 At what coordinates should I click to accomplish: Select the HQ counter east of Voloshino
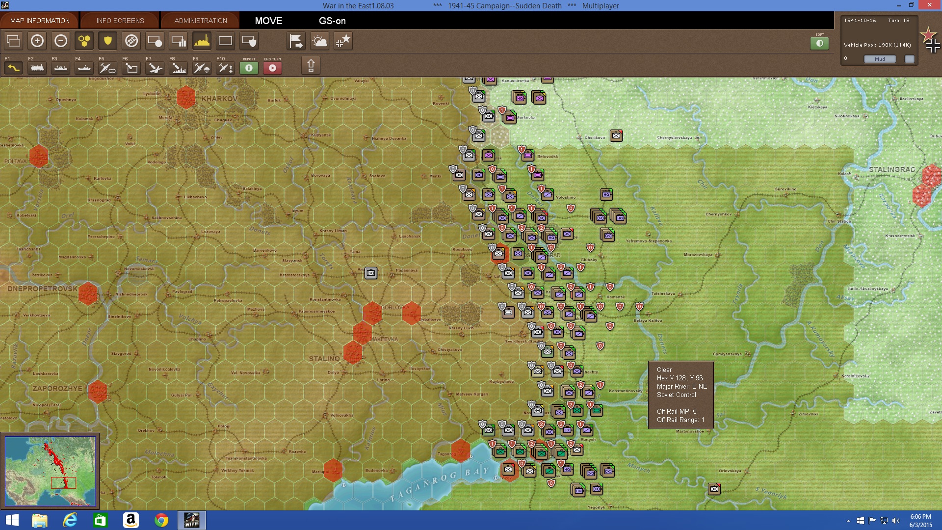pos(606,194)
